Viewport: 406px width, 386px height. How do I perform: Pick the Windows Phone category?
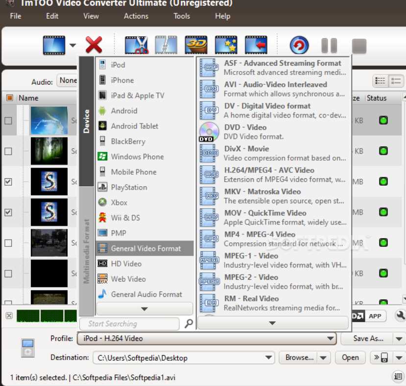point(144,156)
